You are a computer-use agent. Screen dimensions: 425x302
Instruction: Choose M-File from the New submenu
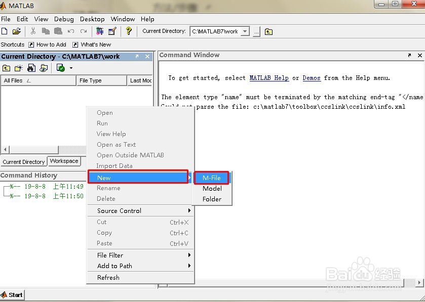[x=212, y=178]
